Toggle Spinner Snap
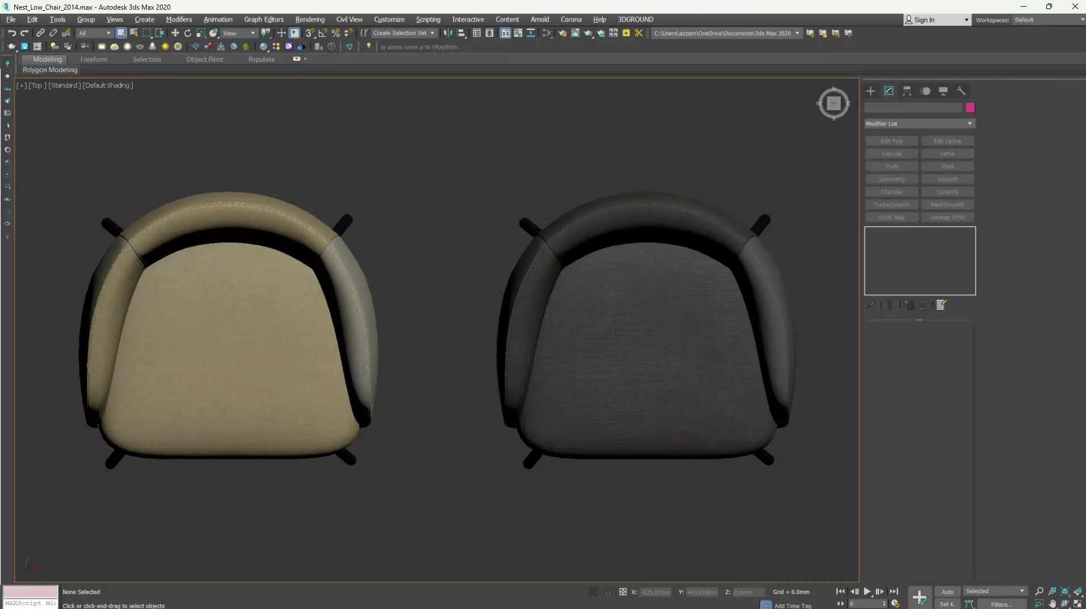1086x609 pixels. coord(349,33)
